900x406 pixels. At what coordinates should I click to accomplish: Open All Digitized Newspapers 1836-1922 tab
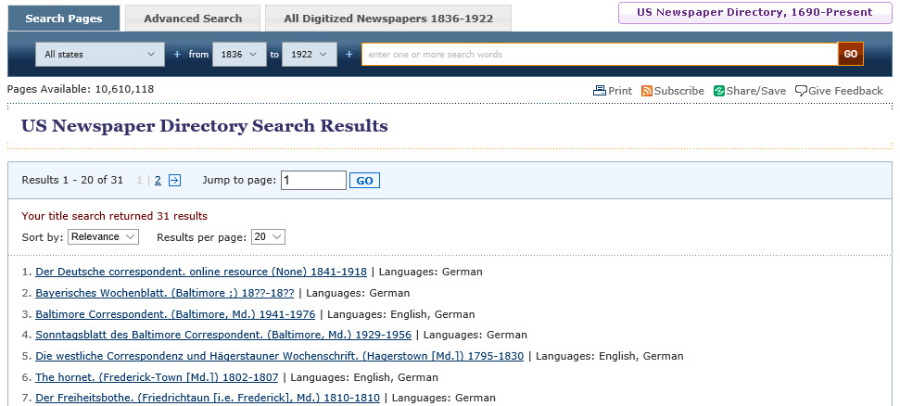click(387, 19)
